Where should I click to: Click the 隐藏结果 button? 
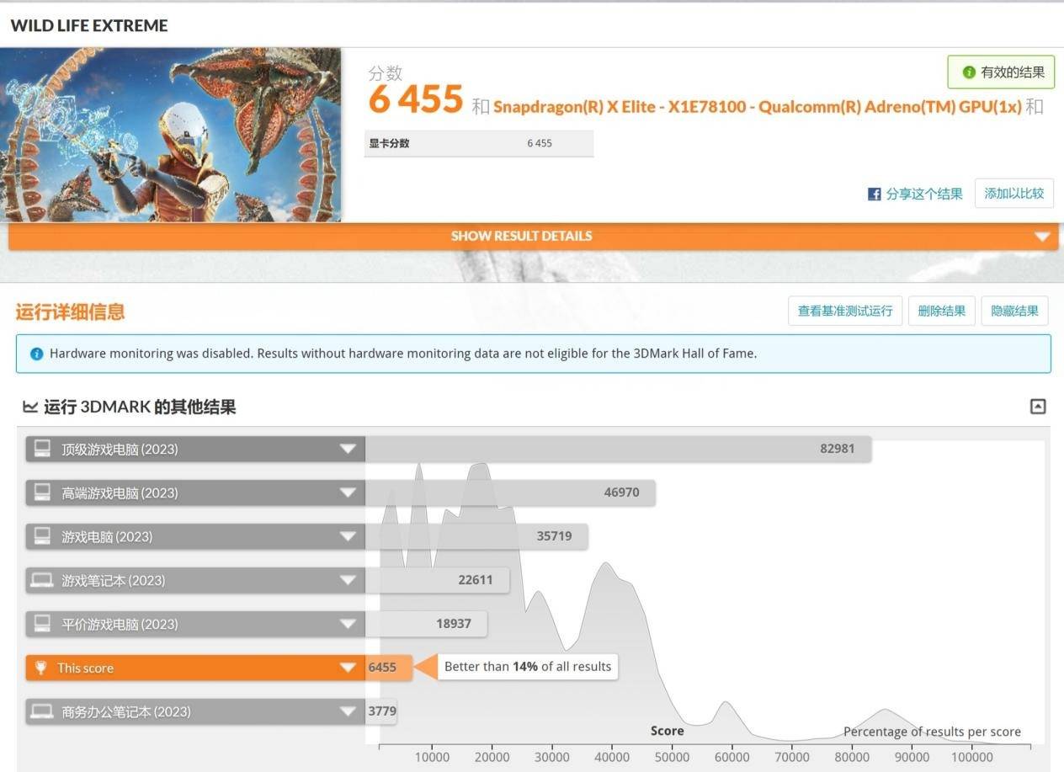pyautogui.click(x=1014, y=311)
